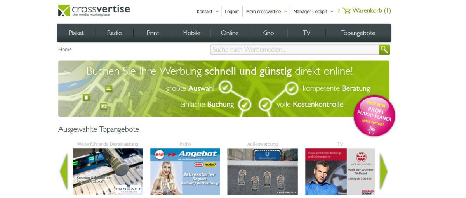Viewport: 466px width, 198px height.
Task: Click the question mark help icon
Action: pyautogui.click(x=339, y=11)
